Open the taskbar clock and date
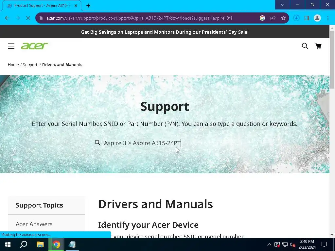Viewport: 335px width, 251px height. (x=307, y=244)
